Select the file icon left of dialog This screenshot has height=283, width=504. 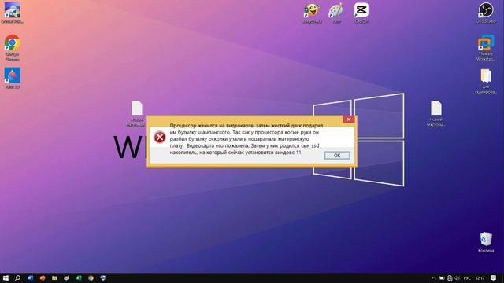click(137, 113)
